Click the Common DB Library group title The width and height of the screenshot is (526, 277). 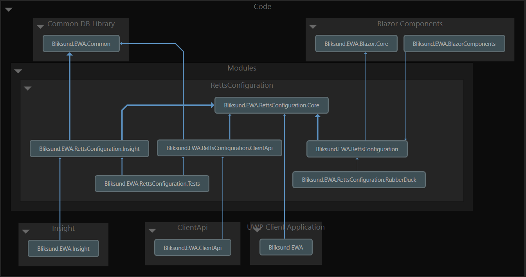tap(81, 24)
